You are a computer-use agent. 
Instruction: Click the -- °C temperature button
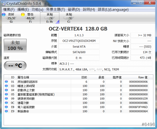pos(15,65)
